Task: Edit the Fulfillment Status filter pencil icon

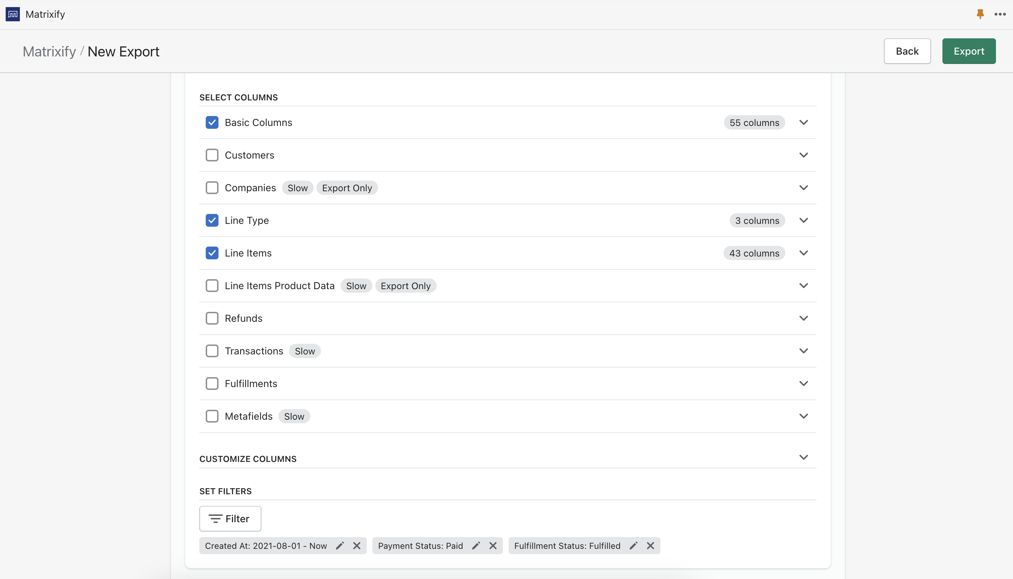Action: 633,545
